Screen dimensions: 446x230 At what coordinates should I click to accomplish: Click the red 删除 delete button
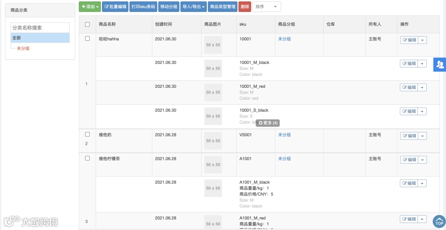(244, 7)
